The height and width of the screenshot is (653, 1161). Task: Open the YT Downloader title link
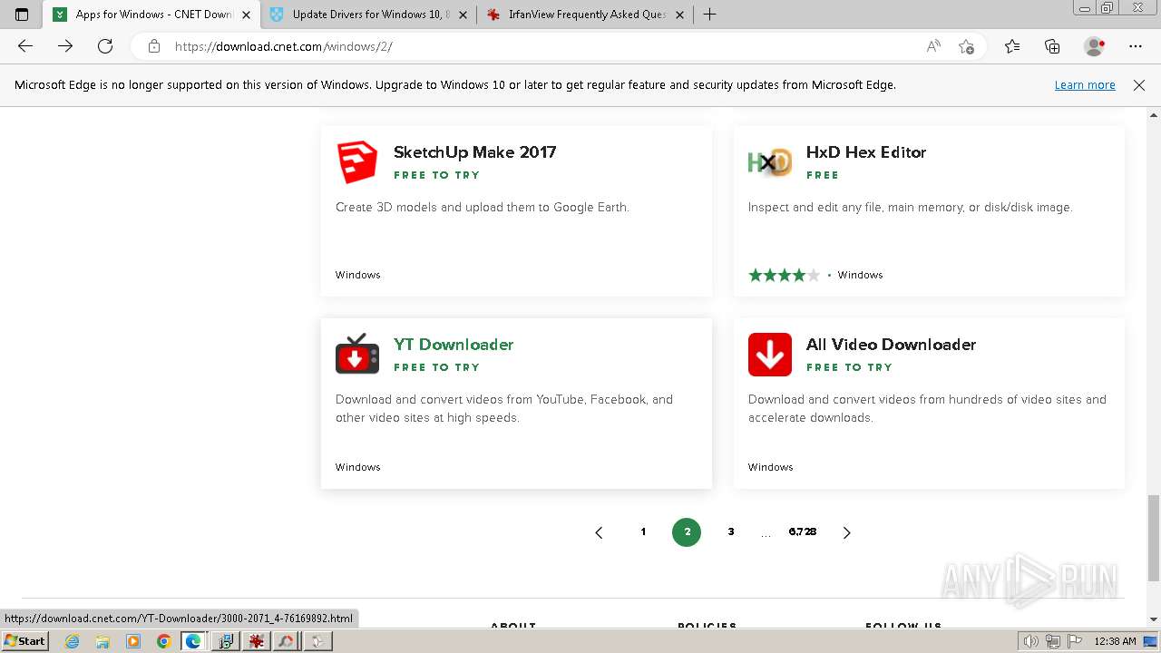454,345
